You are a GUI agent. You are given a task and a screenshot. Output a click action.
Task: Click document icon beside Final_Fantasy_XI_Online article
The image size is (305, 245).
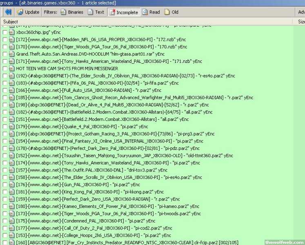coord(11,141)
